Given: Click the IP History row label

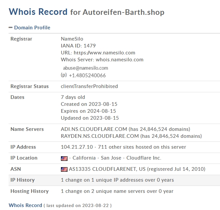Looking at the screenshot, I should 22,180.
